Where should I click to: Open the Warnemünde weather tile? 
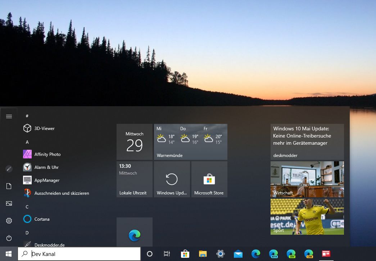tap(191, 142)
